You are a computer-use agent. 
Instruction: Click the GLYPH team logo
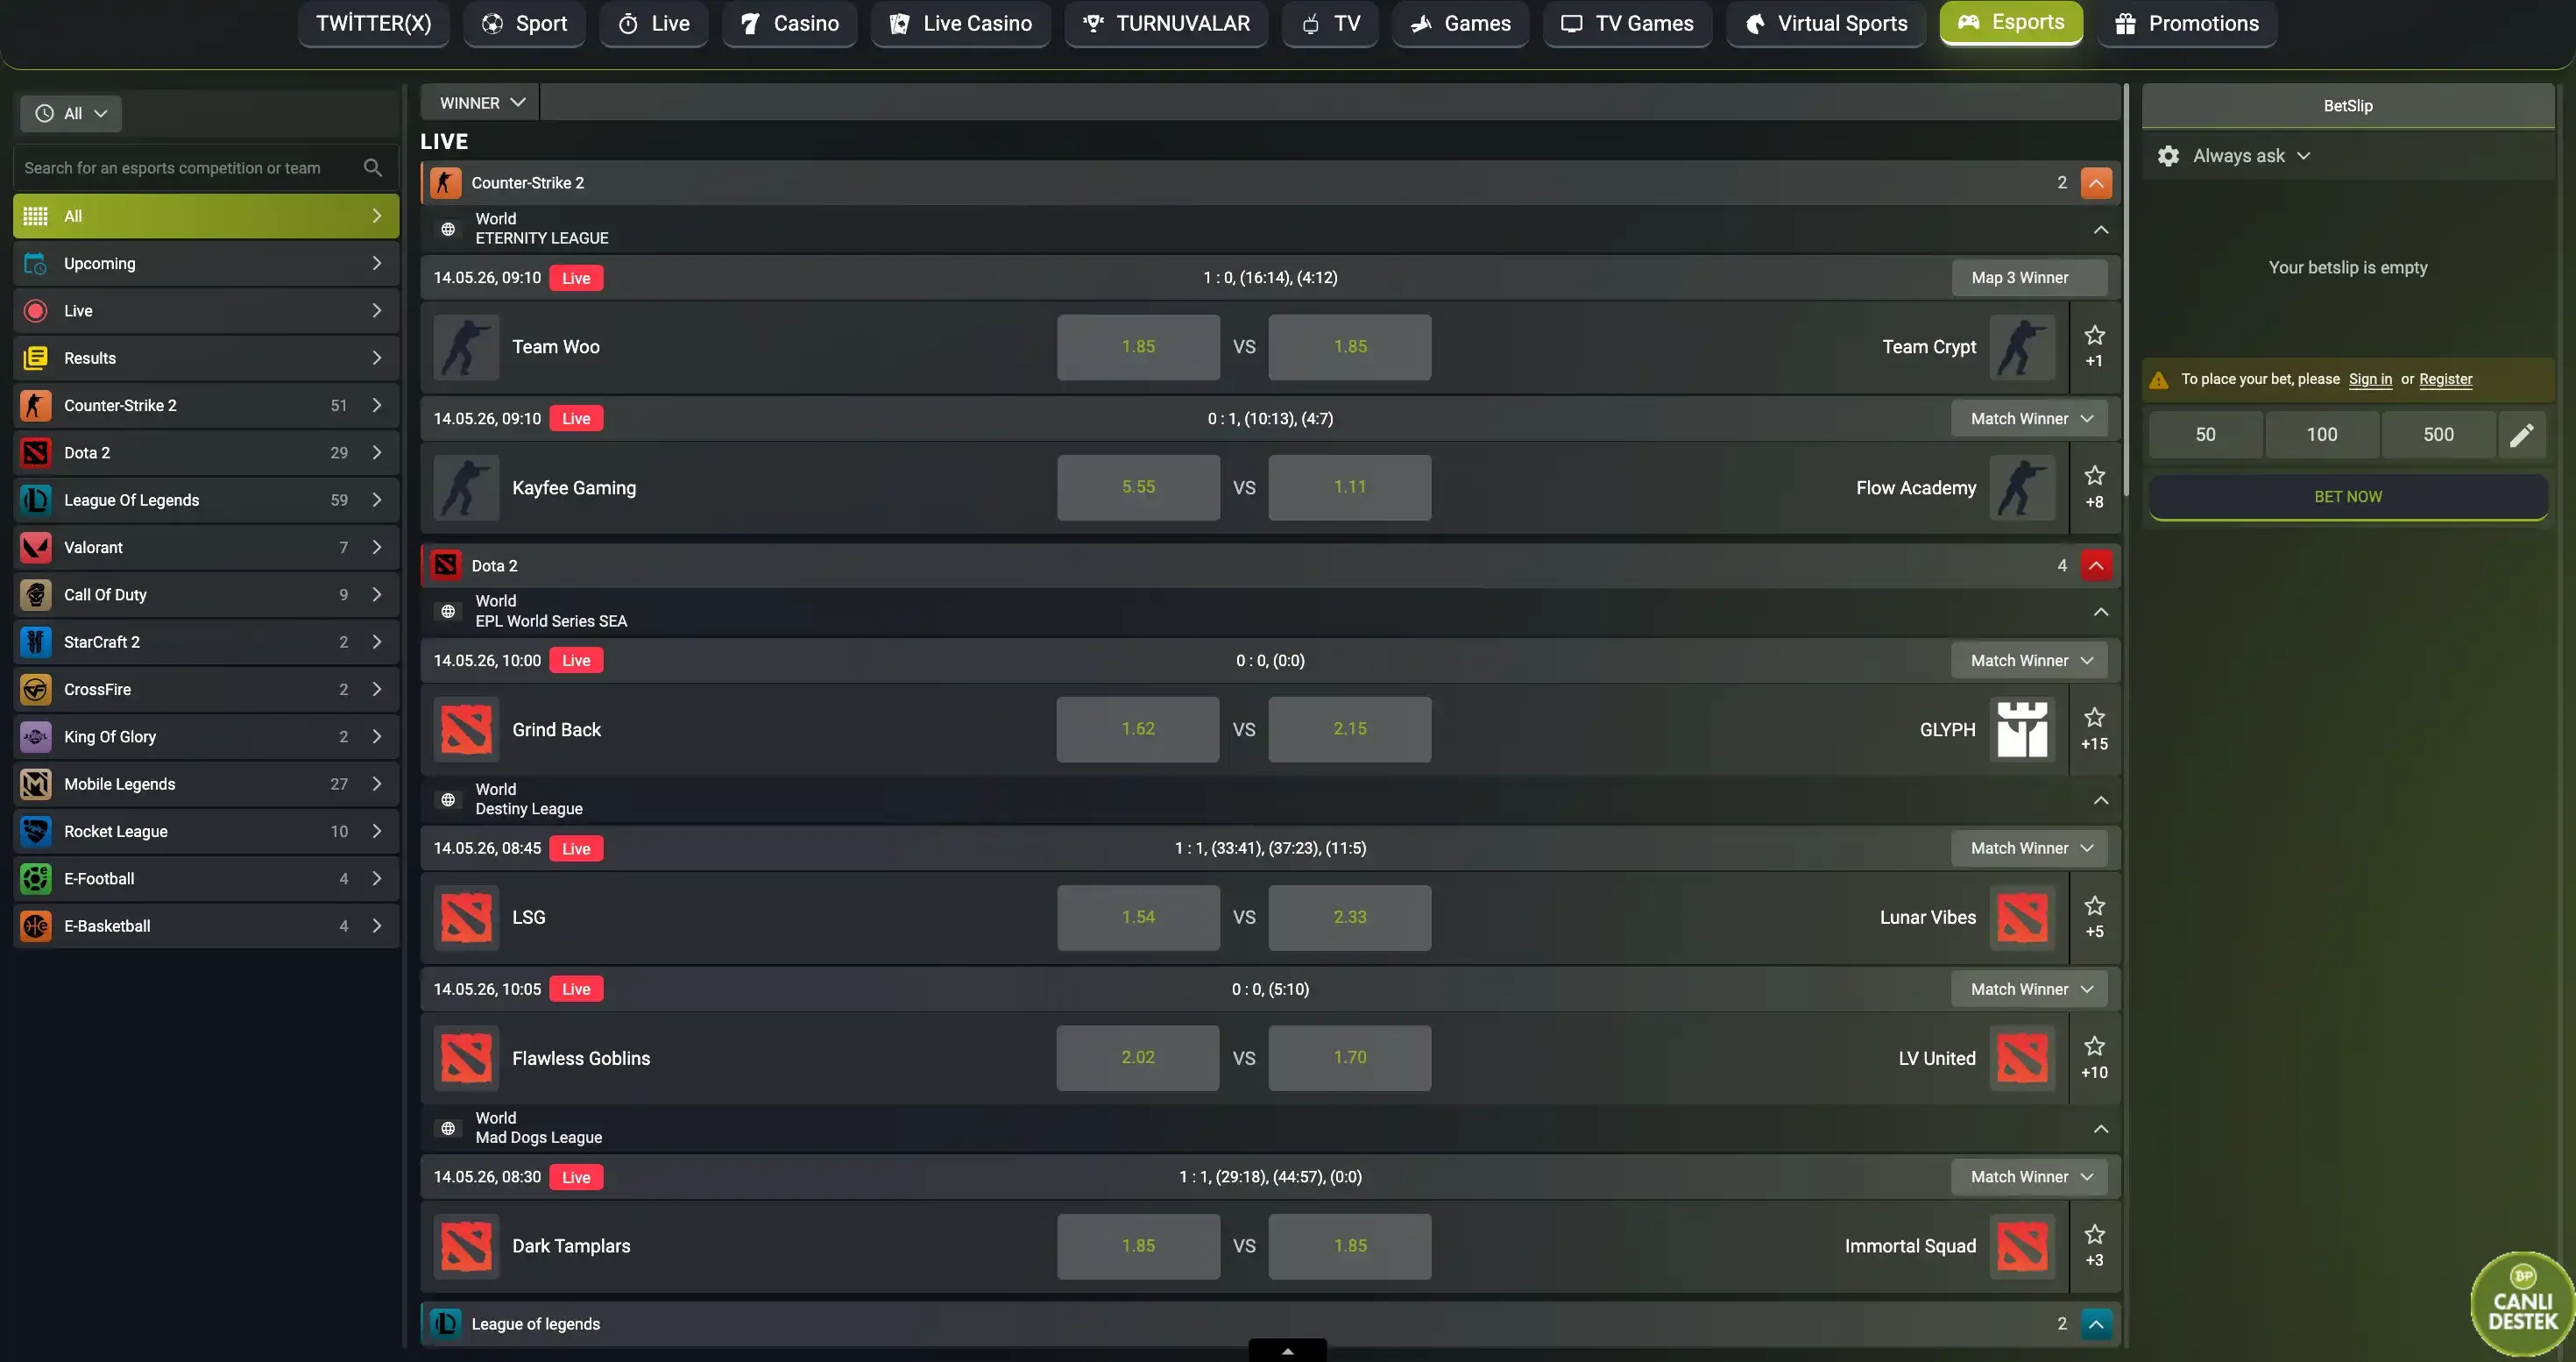click(x=2022, y=729)
